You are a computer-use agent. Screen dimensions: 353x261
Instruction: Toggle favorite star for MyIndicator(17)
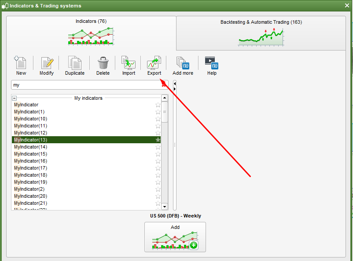[158, 168]
